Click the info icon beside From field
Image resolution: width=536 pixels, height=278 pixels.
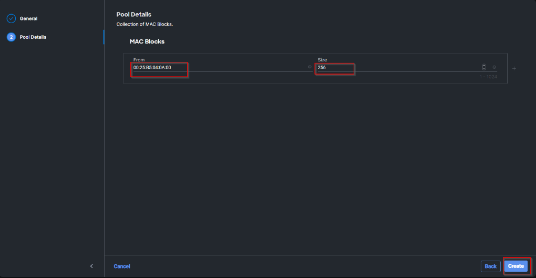pyautogui.click(x=310, y=67)
